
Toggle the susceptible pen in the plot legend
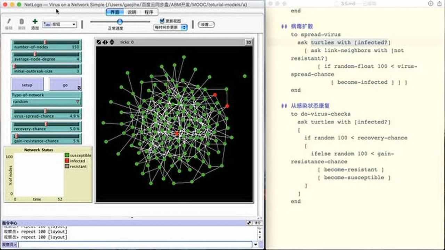click(67, 156)
